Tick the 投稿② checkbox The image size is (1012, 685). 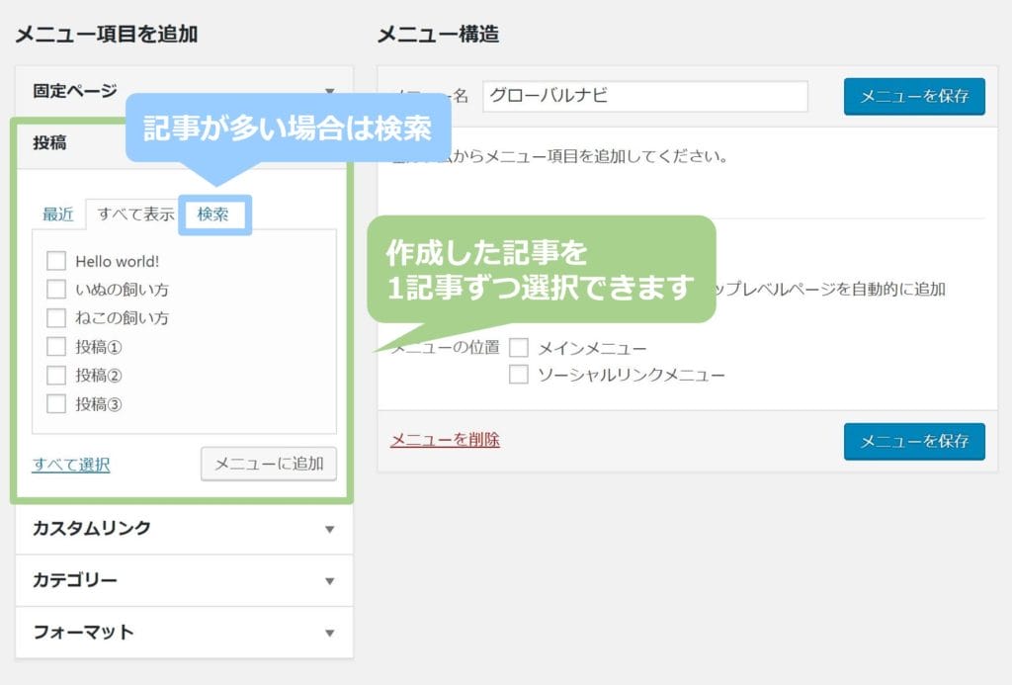56,376
